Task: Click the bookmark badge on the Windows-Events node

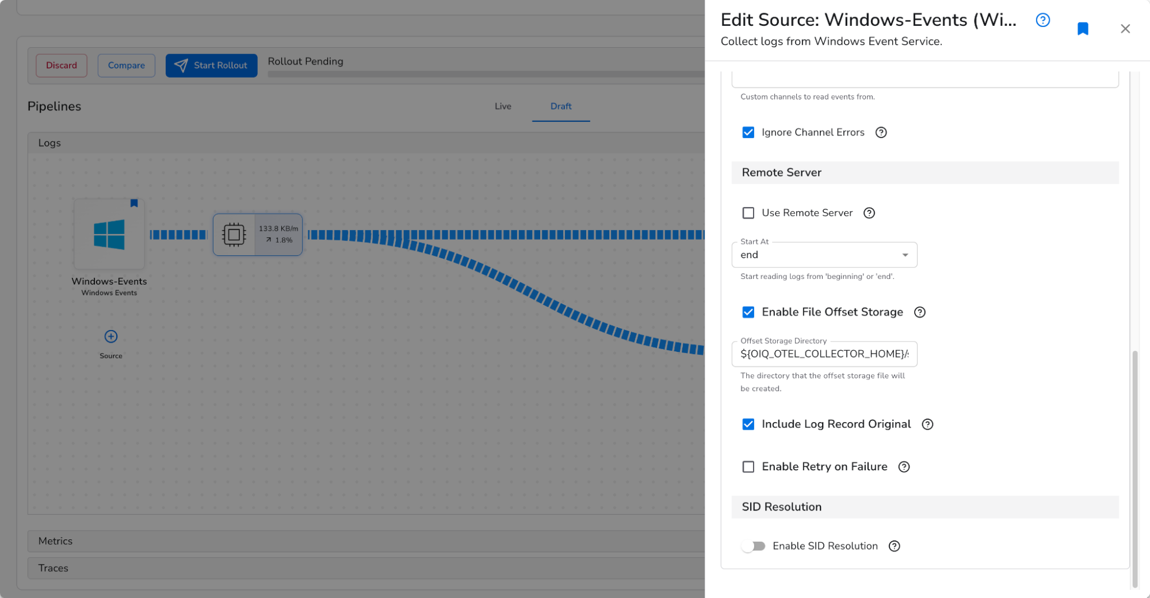Action: tap(134, 203)
